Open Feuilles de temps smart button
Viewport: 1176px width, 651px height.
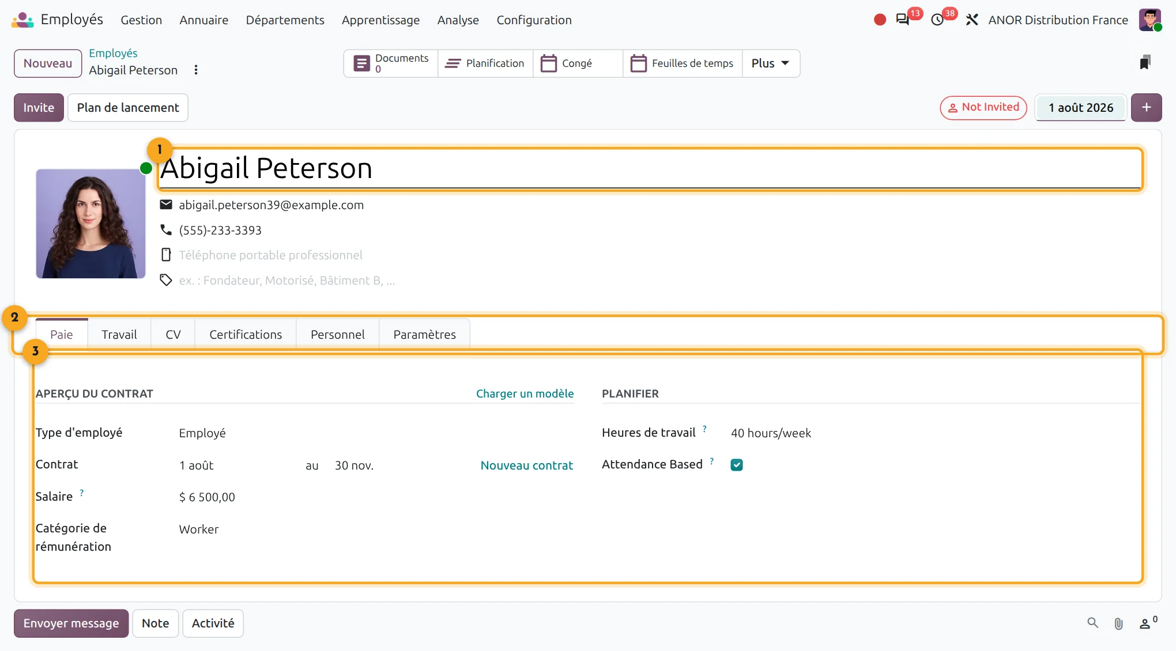coord(683,63)
